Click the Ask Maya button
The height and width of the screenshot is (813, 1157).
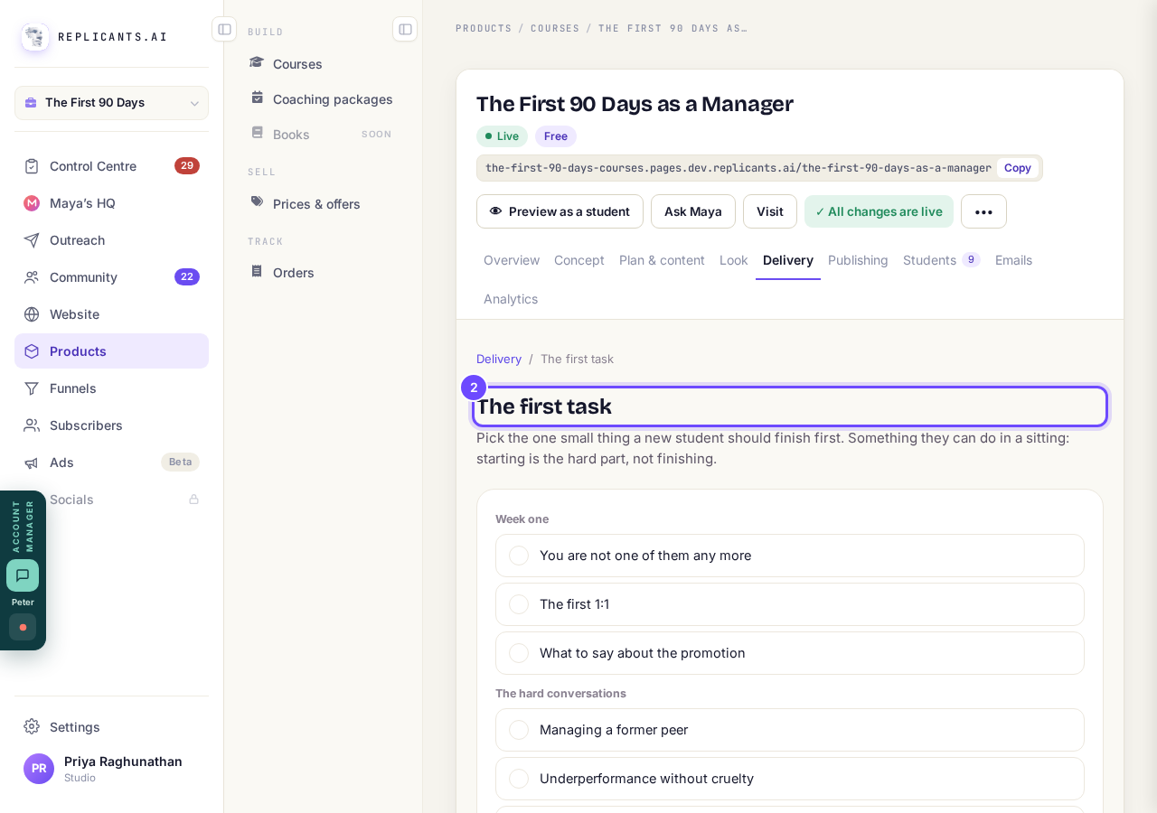click(x=693, y=211)
